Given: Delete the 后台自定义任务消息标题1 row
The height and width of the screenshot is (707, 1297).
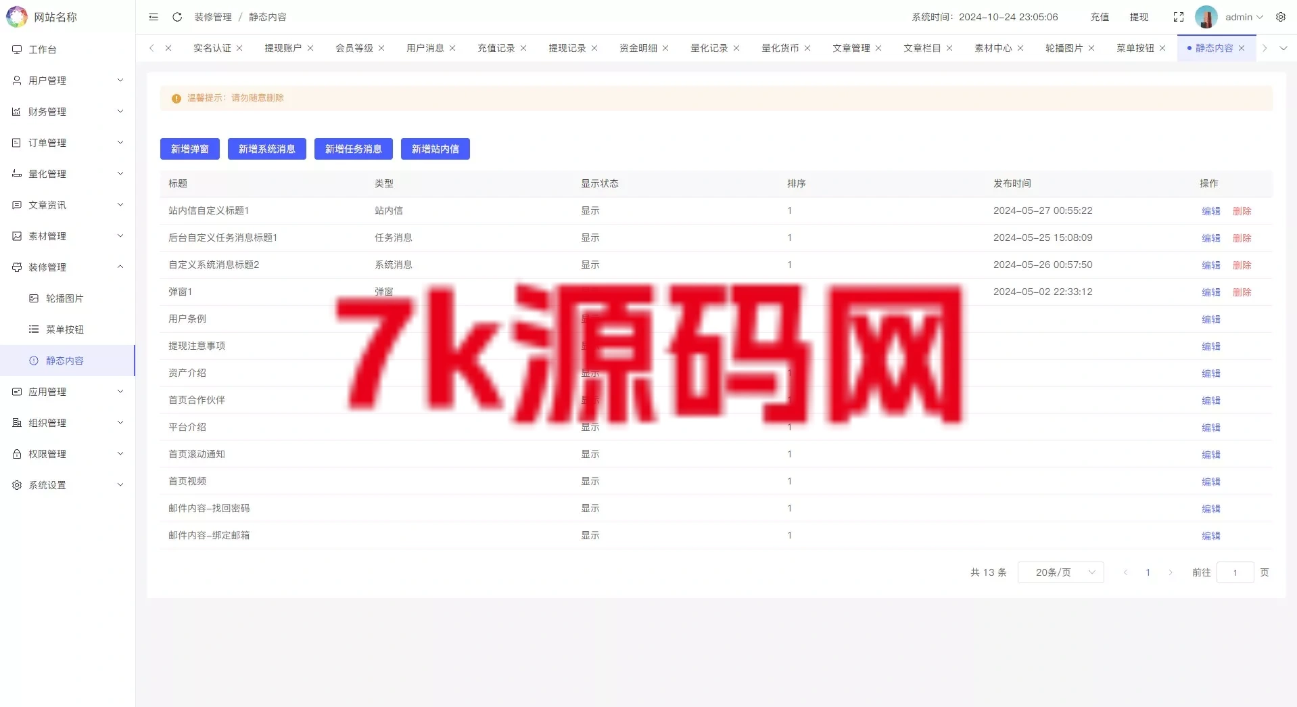Looking at the screenshot, I should (1242, 238).
